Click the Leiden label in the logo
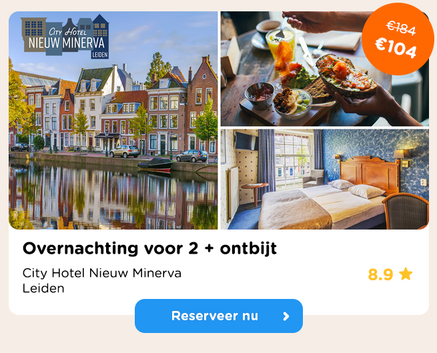The height and width of the screenshot is (353, 437). pos(100,55)
